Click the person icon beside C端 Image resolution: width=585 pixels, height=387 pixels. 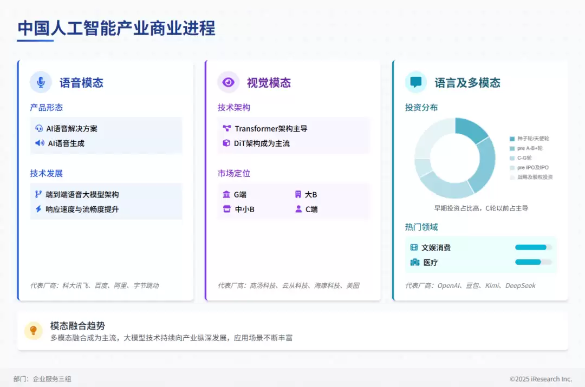point(298,209)
